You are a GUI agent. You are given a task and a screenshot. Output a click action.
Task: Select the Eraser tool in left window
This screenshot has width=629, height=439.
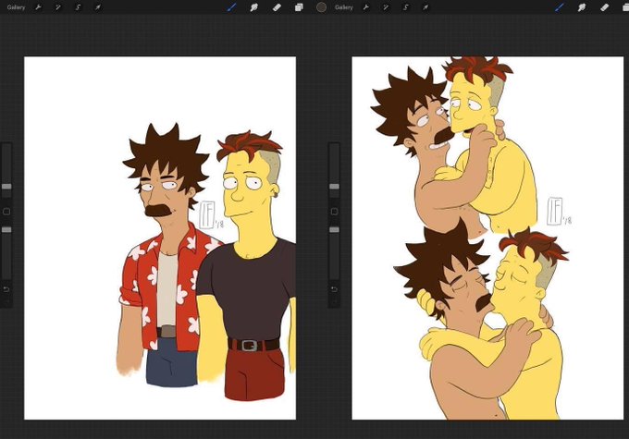pyautogui.click(x=277, y=7)
